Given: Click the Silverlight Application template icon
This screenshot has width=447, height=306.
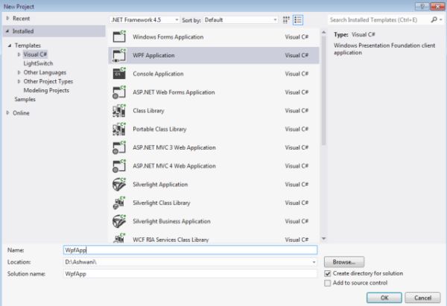Looking at the screenshot, I should pyautogui.click(x=119, y=185).
